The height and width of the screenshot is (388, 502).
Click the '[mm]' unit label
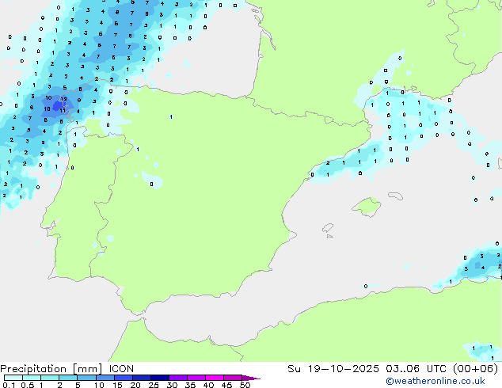coord(87,369)
